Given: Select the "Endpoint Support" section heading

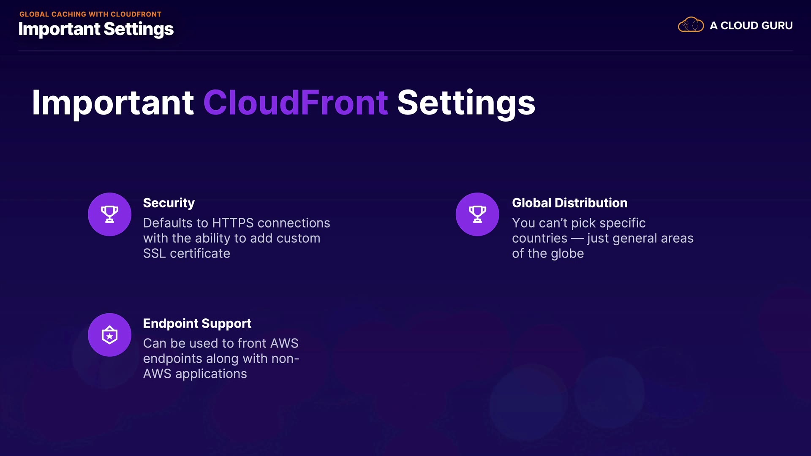Looking at the screenshot, I should tap(197, 323).
